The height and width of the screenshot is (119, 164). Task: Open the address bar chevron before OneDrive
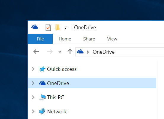coord(88,52)
